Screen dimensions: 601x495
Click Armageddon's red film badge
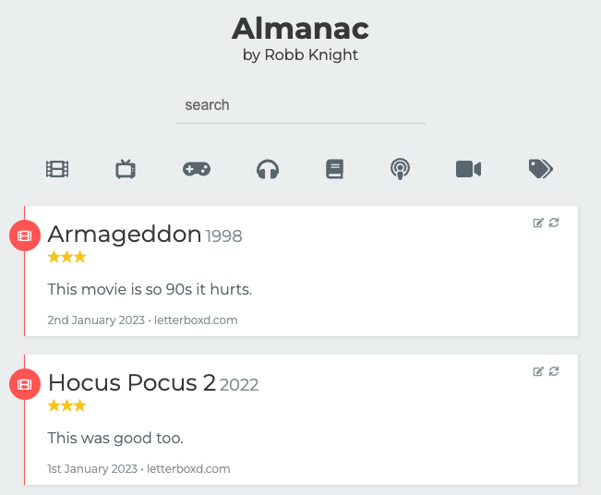pos(24,235)
